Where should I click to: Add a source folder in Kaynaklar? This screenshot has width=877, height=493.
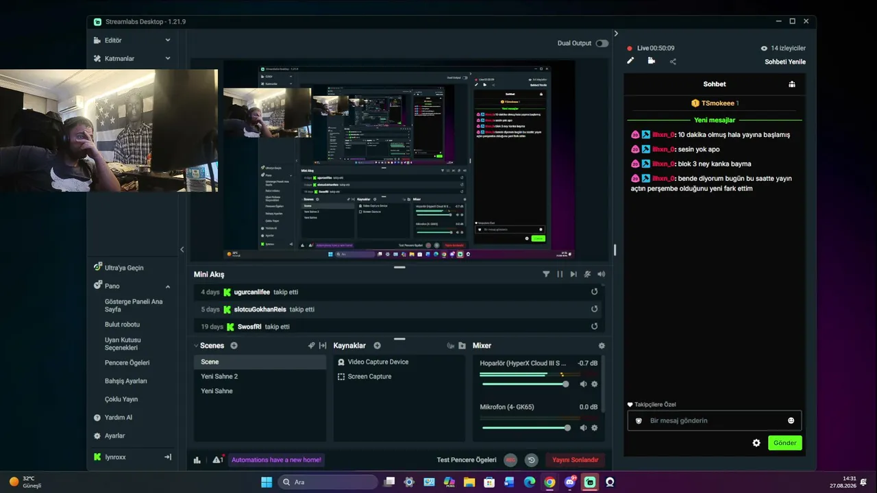(462, 346)
